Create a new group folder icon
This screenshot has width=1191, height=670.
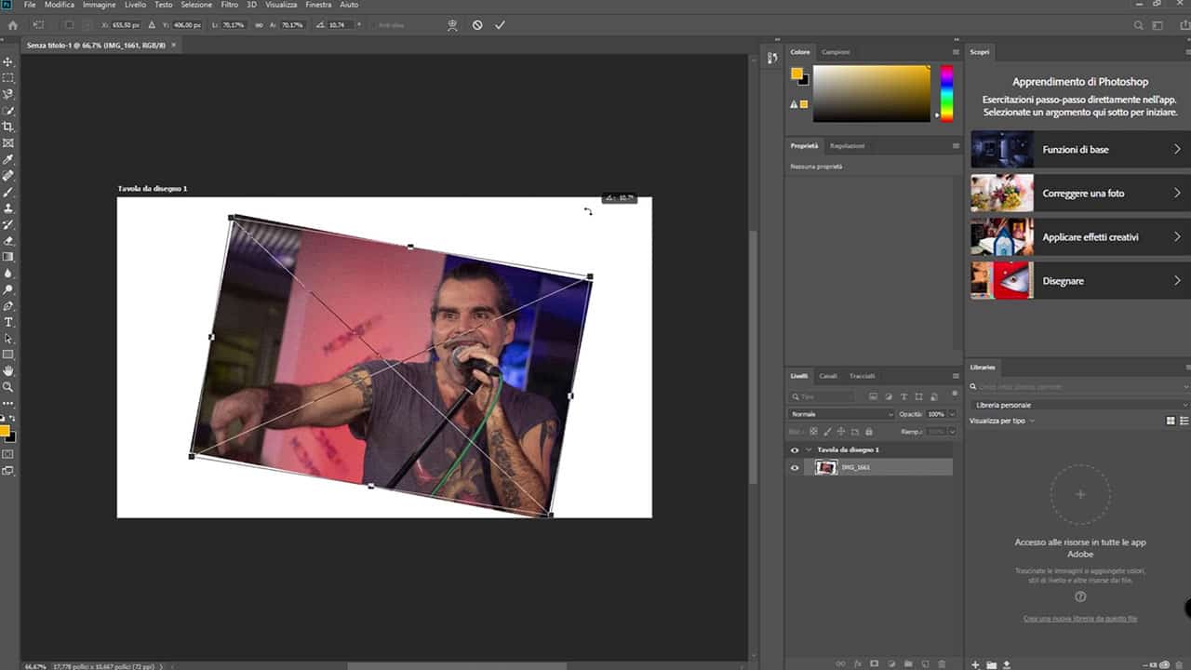pos(908,663)
